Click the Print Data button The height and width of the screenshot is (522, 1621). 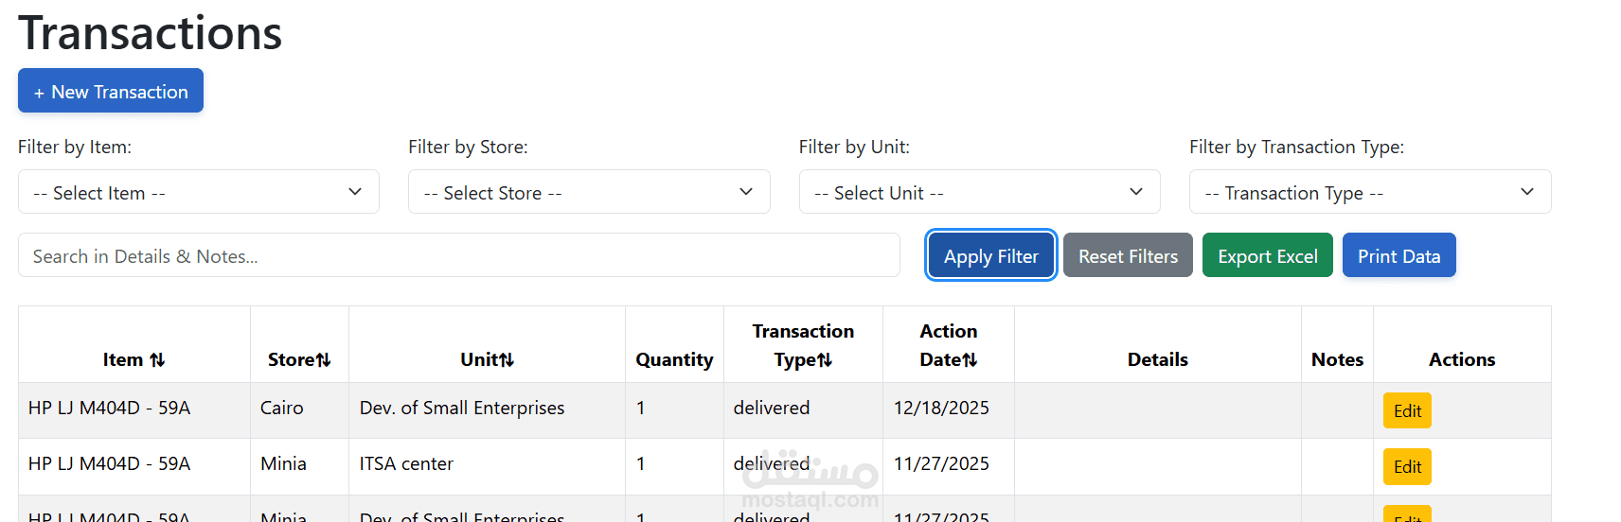tap(1398, 256)
